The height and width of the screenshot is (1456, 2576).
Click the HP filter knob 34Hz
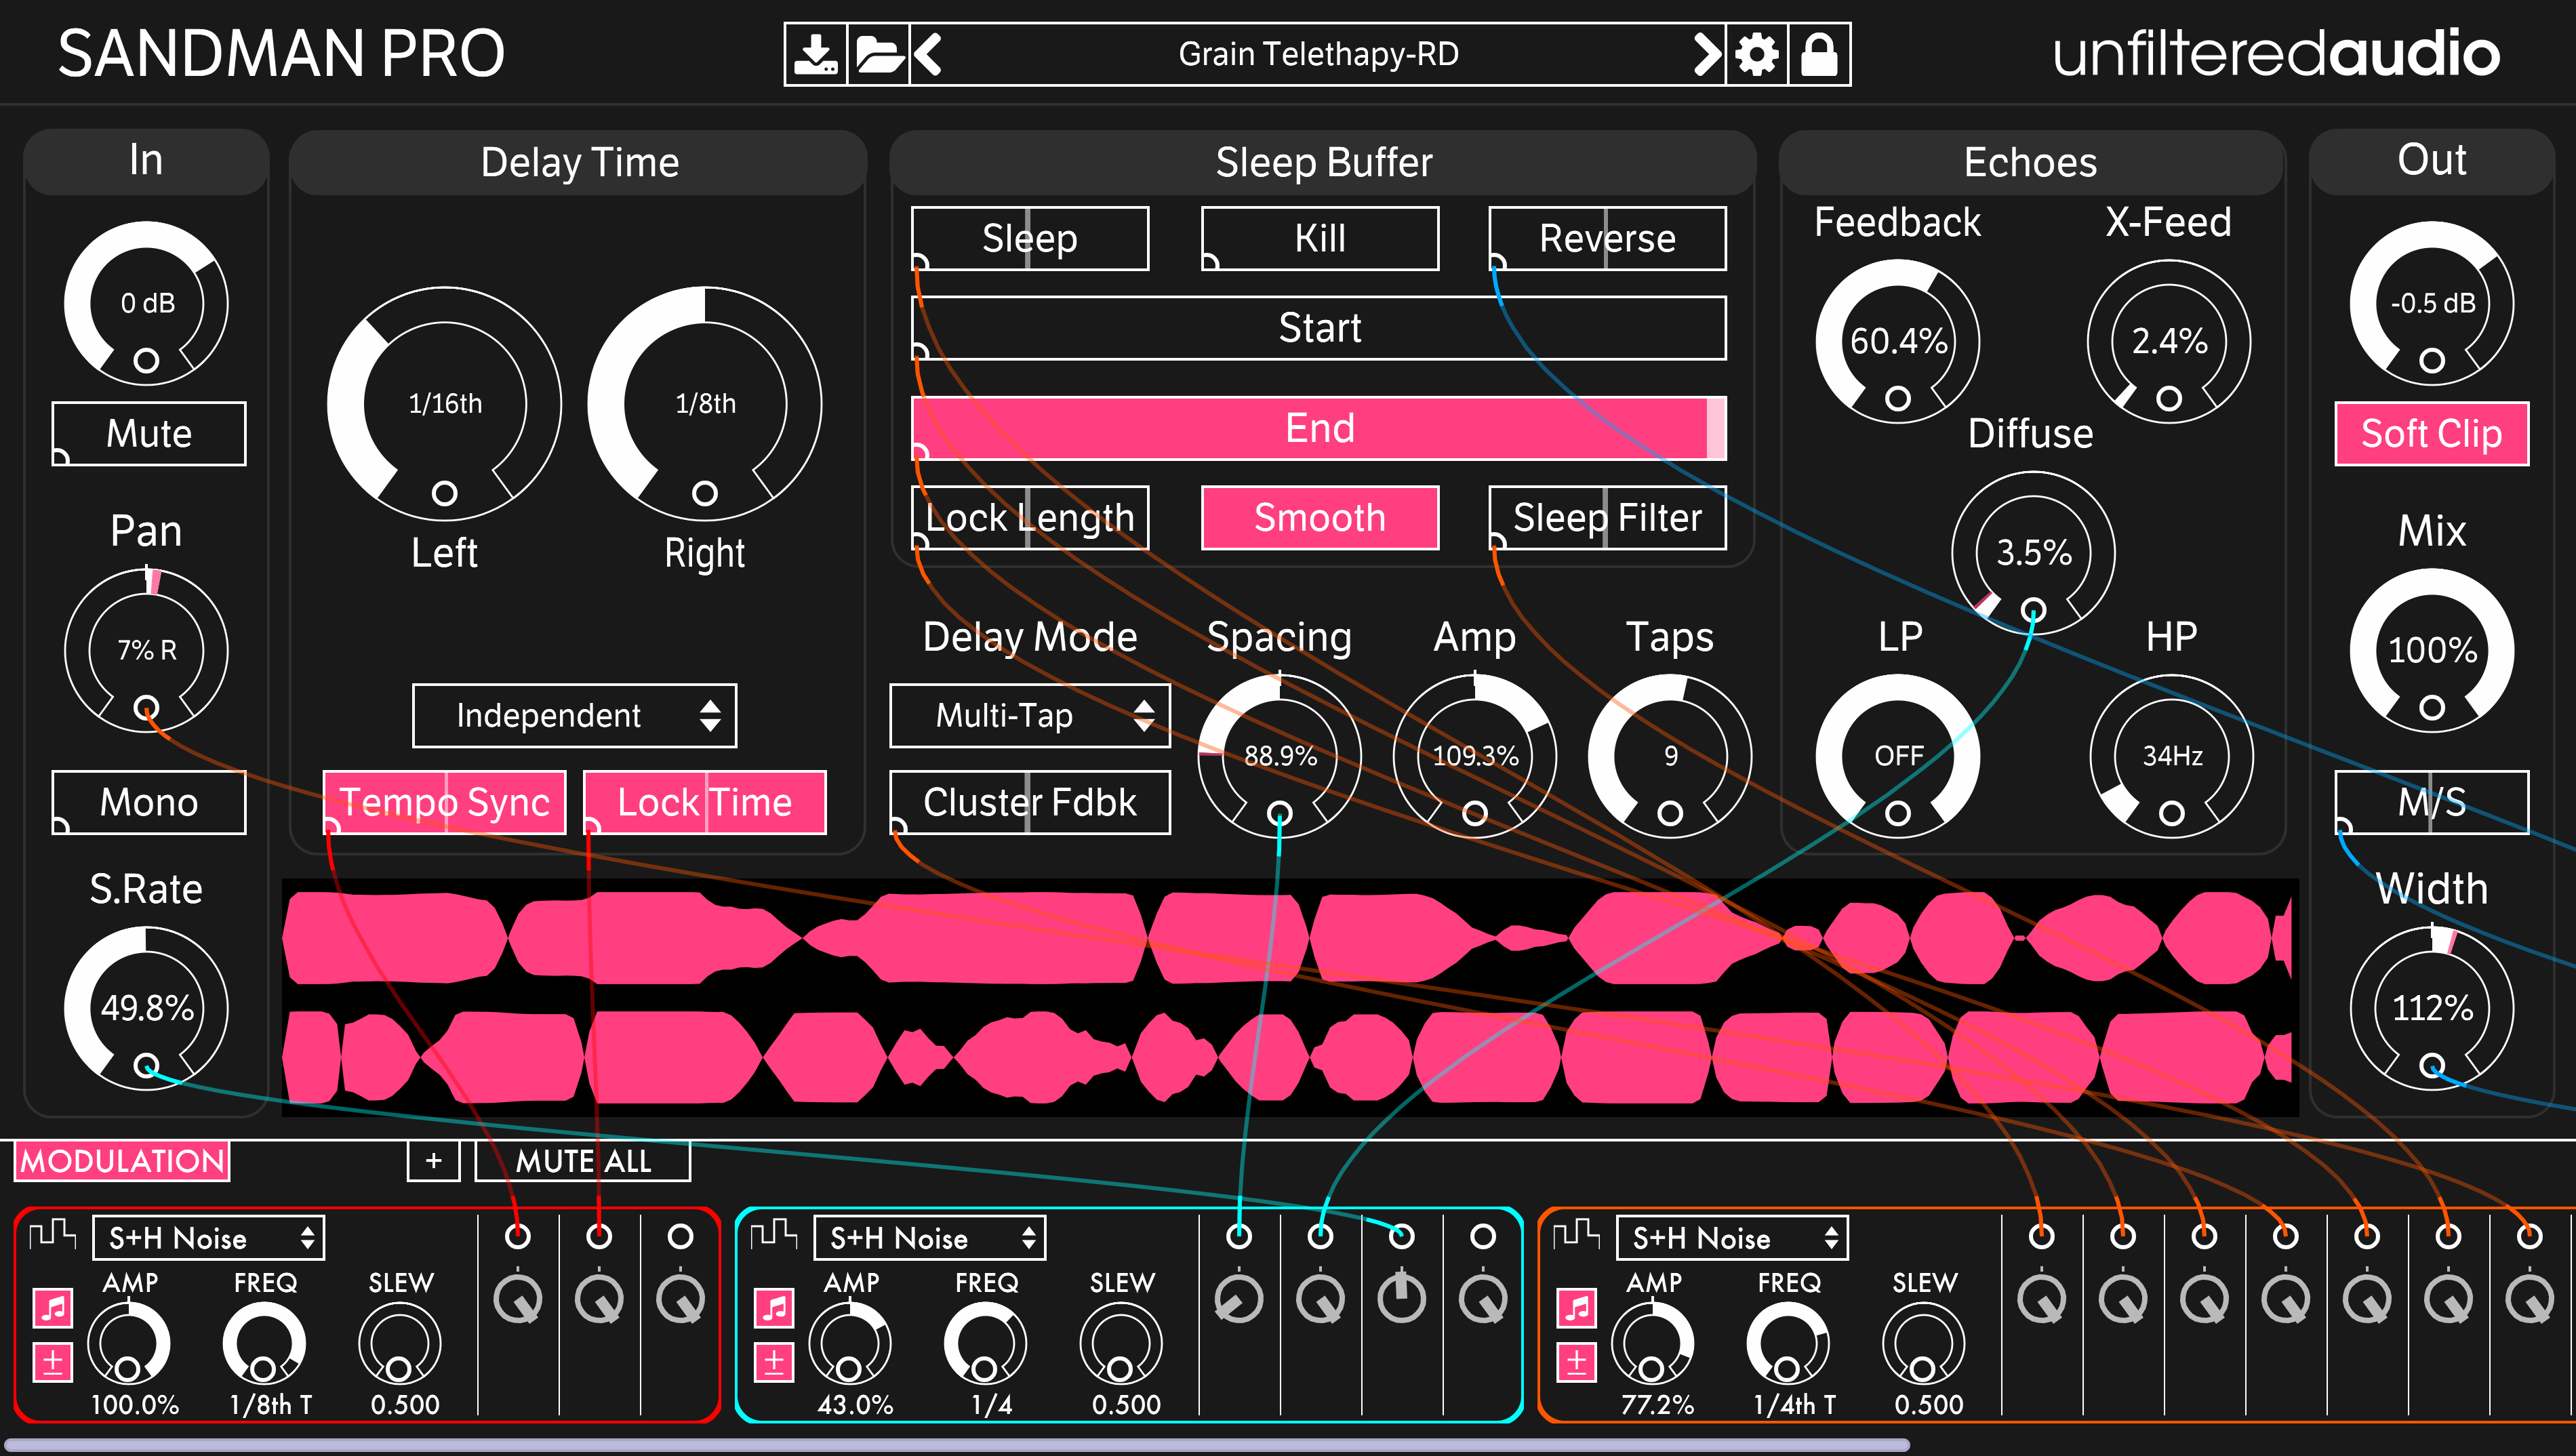tap(2171, 756)
